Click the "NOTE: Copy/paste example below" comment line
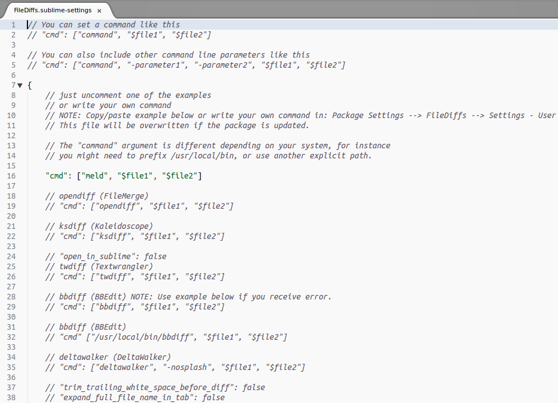This screenshot has height=403, width=558. (x=301, y=115)
